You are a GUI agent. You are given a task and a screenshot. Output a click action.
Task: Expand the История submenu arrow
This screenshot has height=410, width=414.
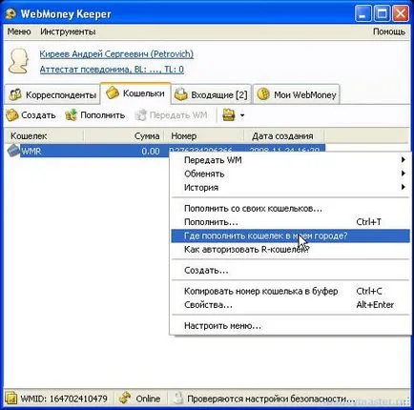pyautogui.click(x=403, y=187)
